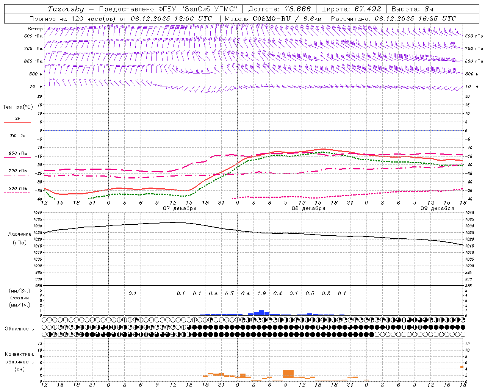
Task: Click the orange convective bar at chart's right edge
Action: click(462, 367)
